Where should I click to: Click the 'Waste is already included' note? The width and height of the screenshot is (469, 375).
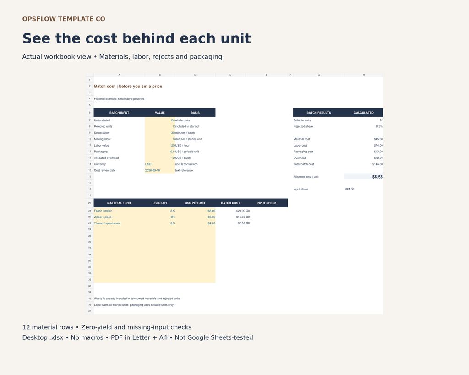pyautogui.click(x=137, y=299)
